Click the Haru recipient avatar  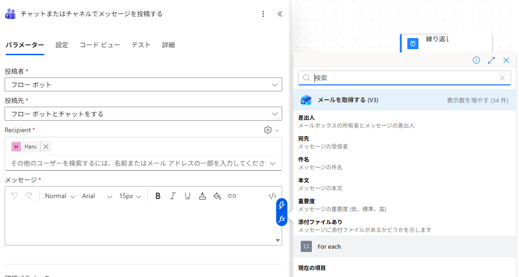[x=16, y=147]
